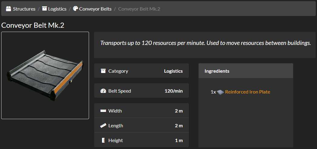Click the italic transport description text
Image resolution: width=317 pixels, height=149 pixels.
205,43
